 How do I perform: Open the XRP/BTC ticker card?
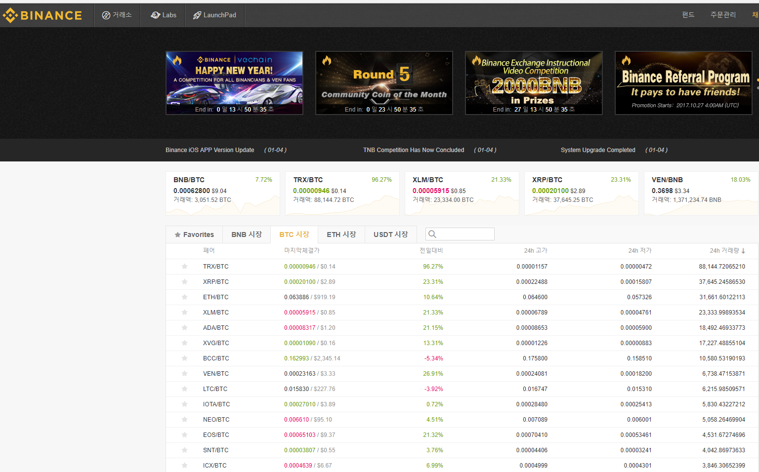coord(582,194)
